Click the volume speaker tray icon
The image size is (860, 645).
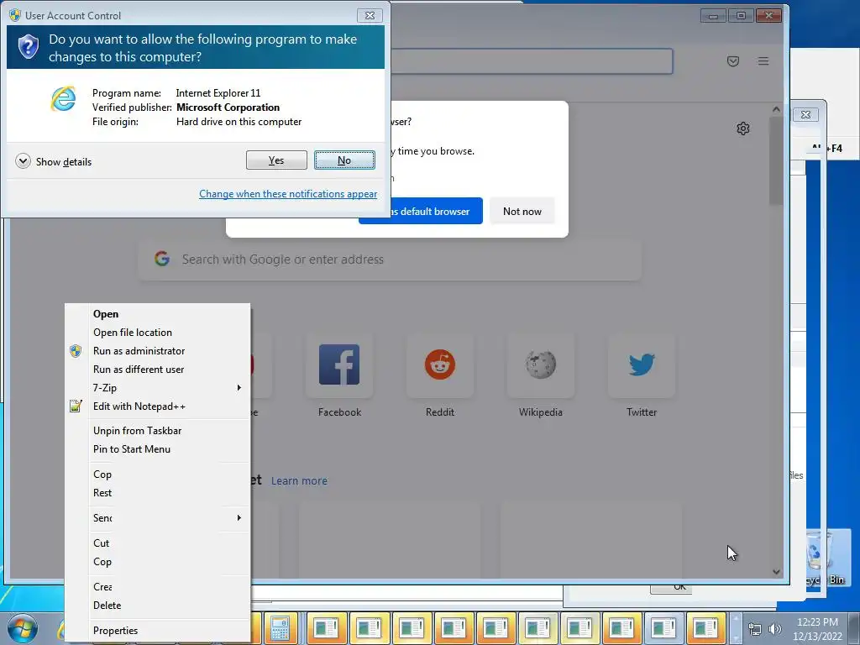[774, 630]
